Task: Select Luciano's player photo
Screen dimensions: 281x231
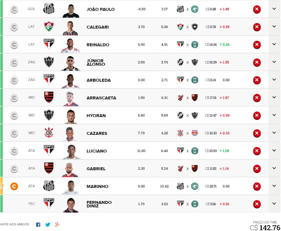Action: click(71, 152)
